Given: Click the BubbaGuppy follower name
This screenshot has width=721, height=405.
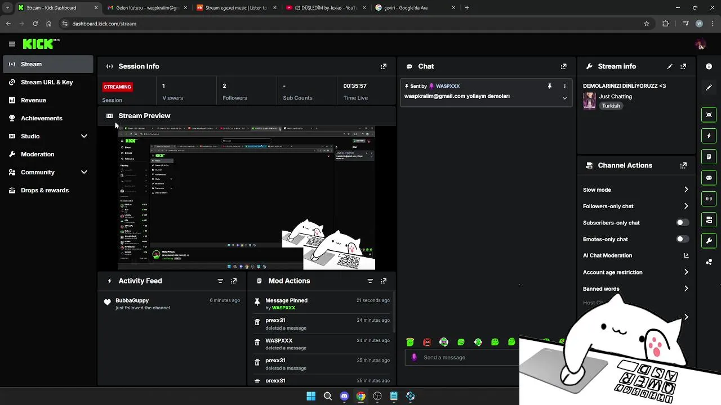Looking at the screenshot, I should point(132,300).
